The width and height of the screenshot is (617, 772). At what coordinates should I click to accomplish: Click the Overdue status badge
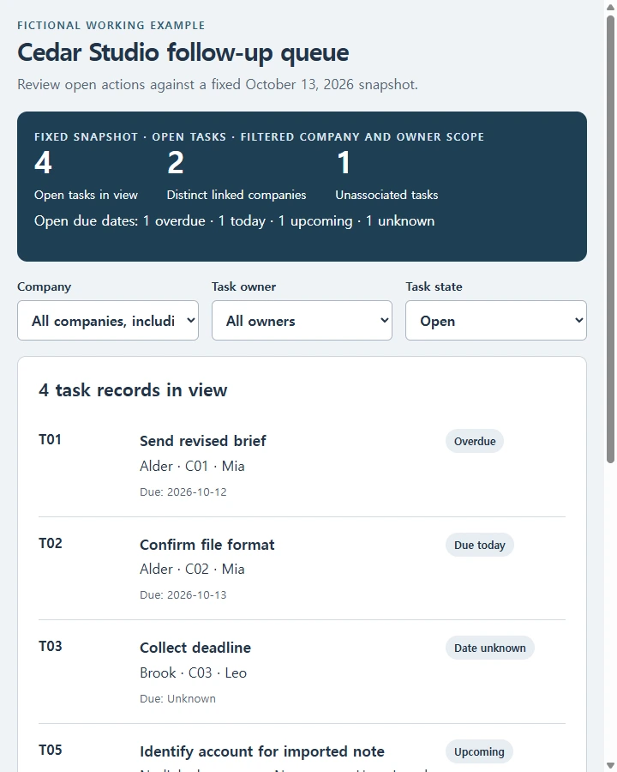(475, 441)
